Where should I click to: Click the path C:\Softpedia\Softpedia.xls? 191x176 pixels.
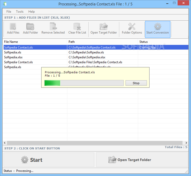pos(86,52)
